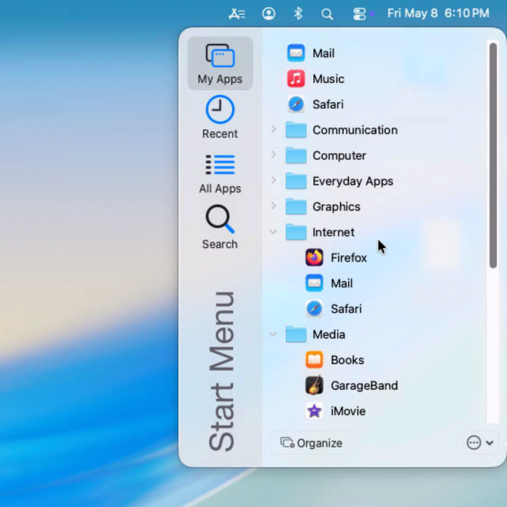Launch the iMovie app icon

pyautogui.click(x=314, y=411)
